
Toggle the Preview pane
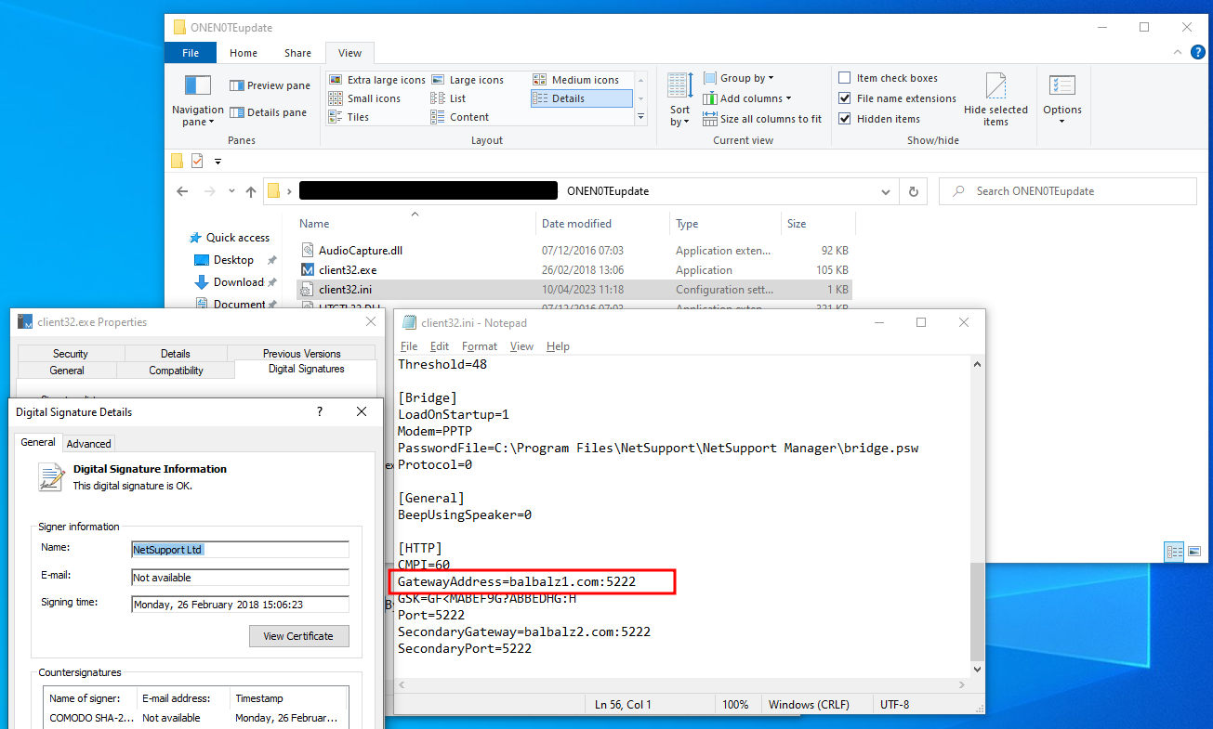click(270, 85)
